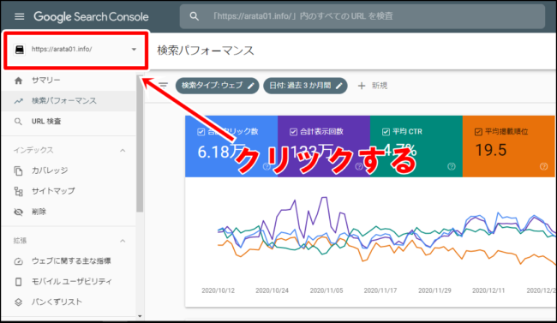Click the filter lines icon
The height and width of the screenshot is (323, 557).
tap(163, 86)
